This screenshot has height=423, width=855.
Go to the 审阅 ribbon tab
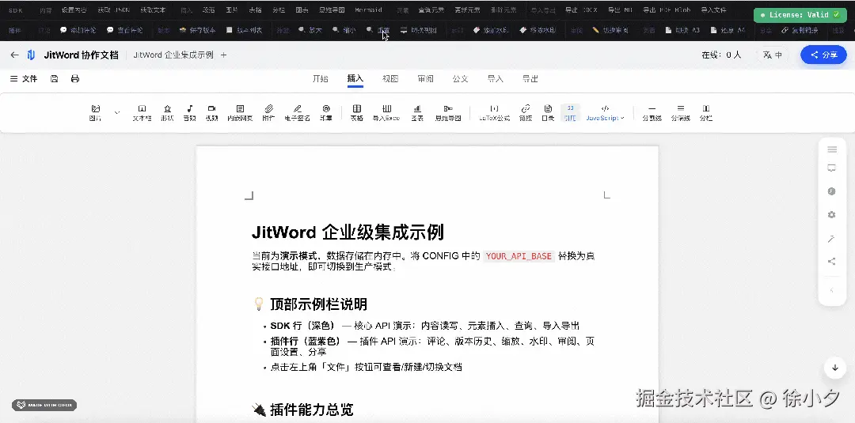[425, 79]
